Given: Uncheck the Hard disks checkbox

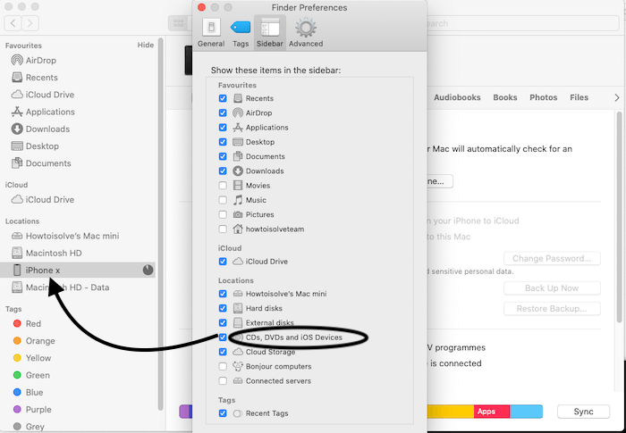Looking at the screenshot, I should (223, 308).
